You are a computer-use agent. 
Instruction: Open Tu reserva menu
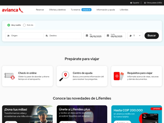click(x=75, y=10)
